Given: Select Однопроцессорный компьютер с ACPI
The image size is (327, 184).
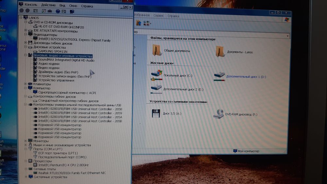Looking at the screenshot, I should (67, 92).
